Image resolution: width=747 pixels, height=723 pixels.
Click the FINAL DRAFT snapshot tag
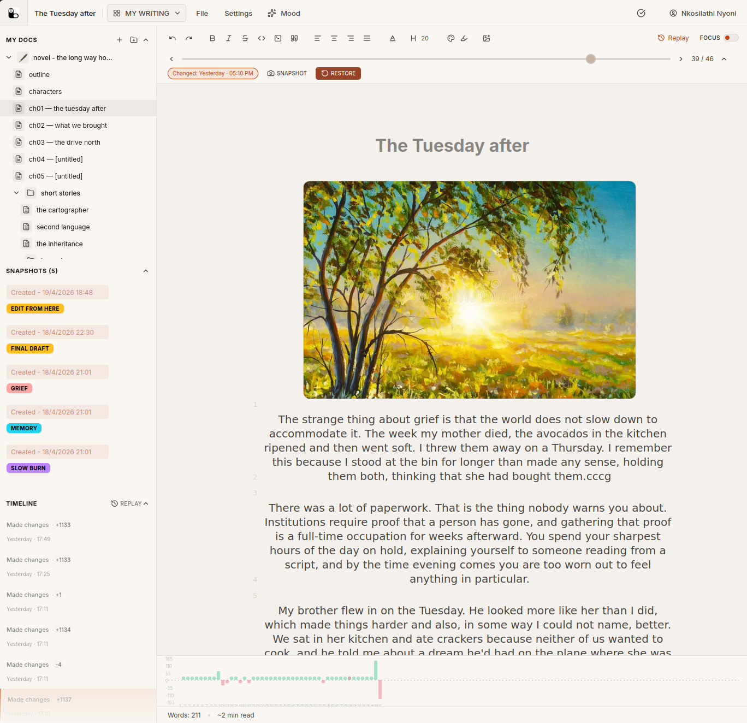tap(30, 348)
